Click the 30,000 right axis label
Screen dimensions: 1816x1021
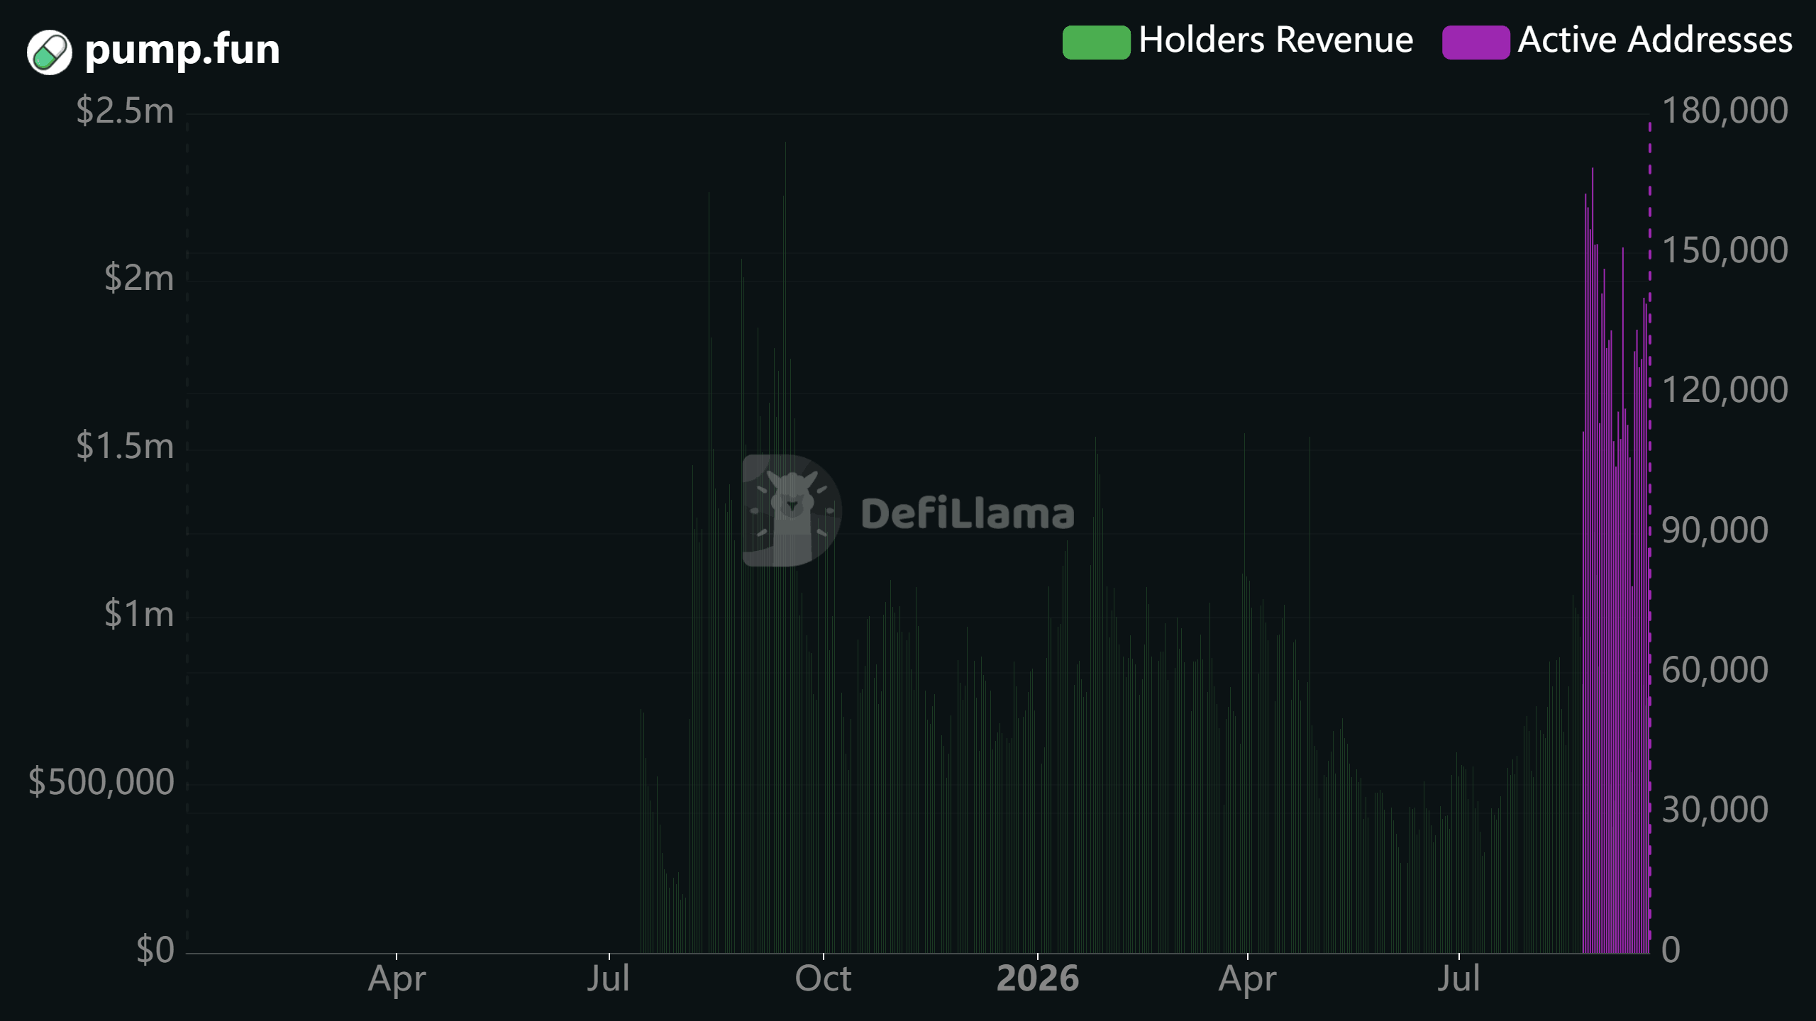(1715, 810)
